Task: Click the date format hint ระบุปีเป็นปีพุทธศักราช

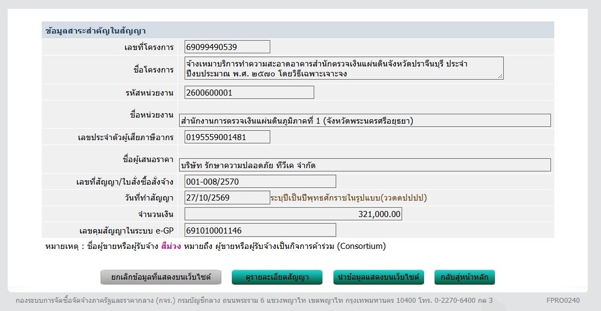Action: coord(348,198)
